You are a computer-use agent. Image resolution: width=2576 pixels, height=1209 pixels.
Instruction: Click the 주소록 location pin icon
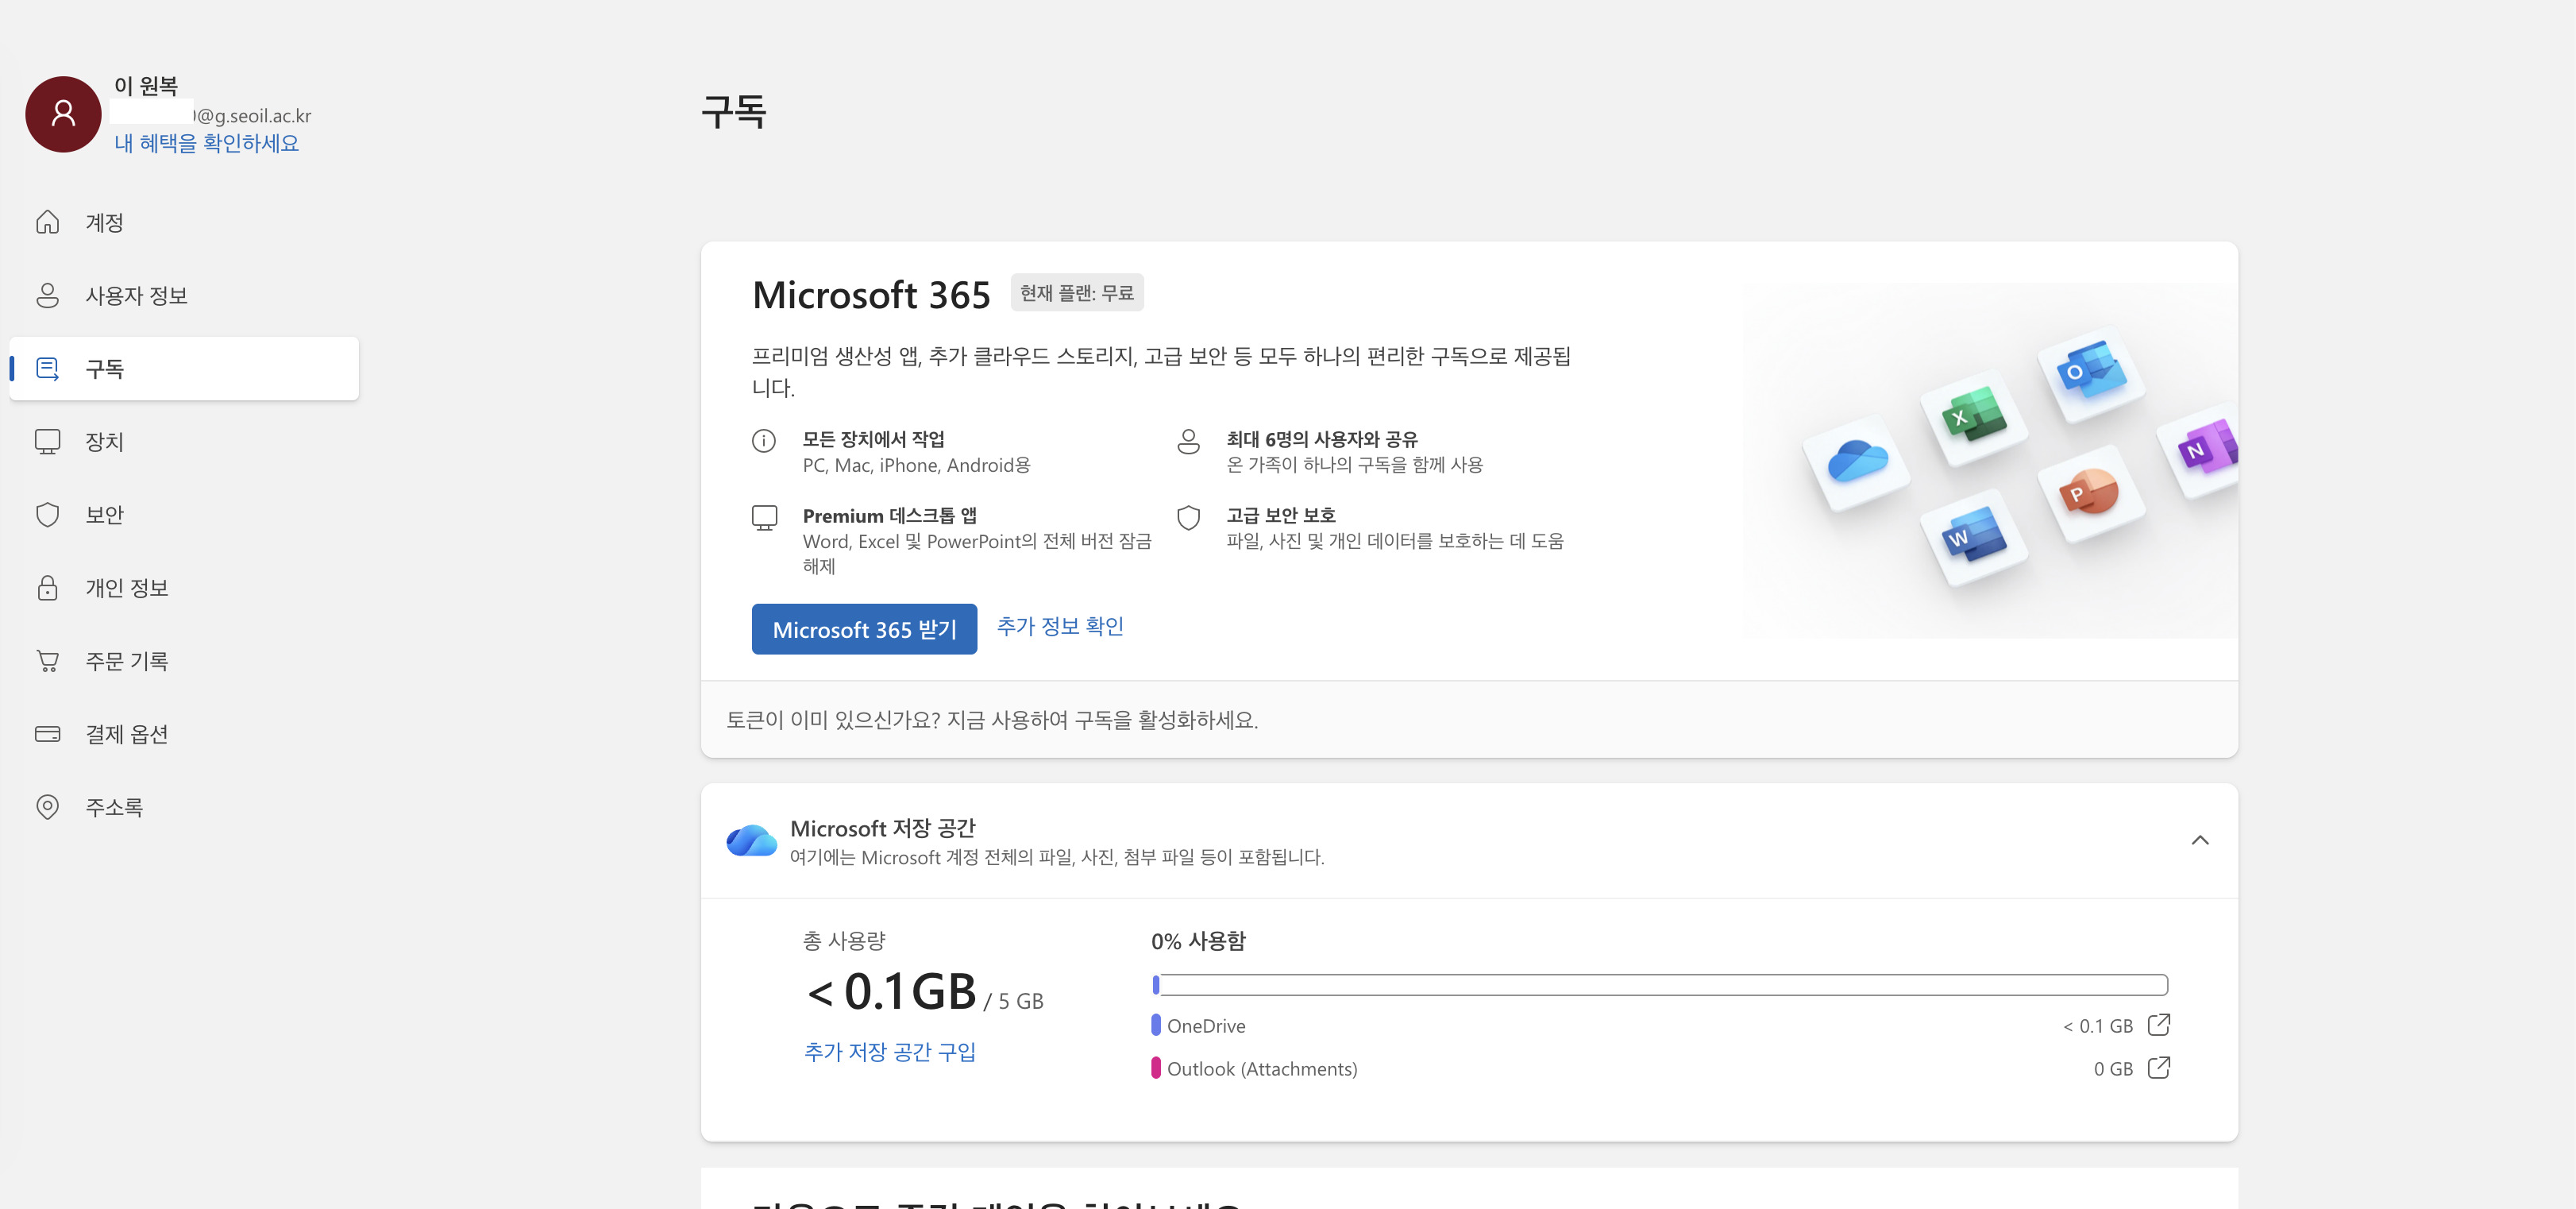click(47, 806)
